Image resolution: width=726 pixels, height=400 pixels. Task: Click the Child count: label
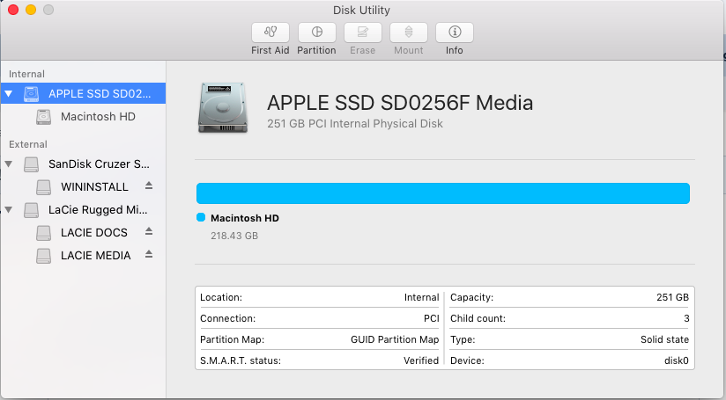tap(478, 318)
